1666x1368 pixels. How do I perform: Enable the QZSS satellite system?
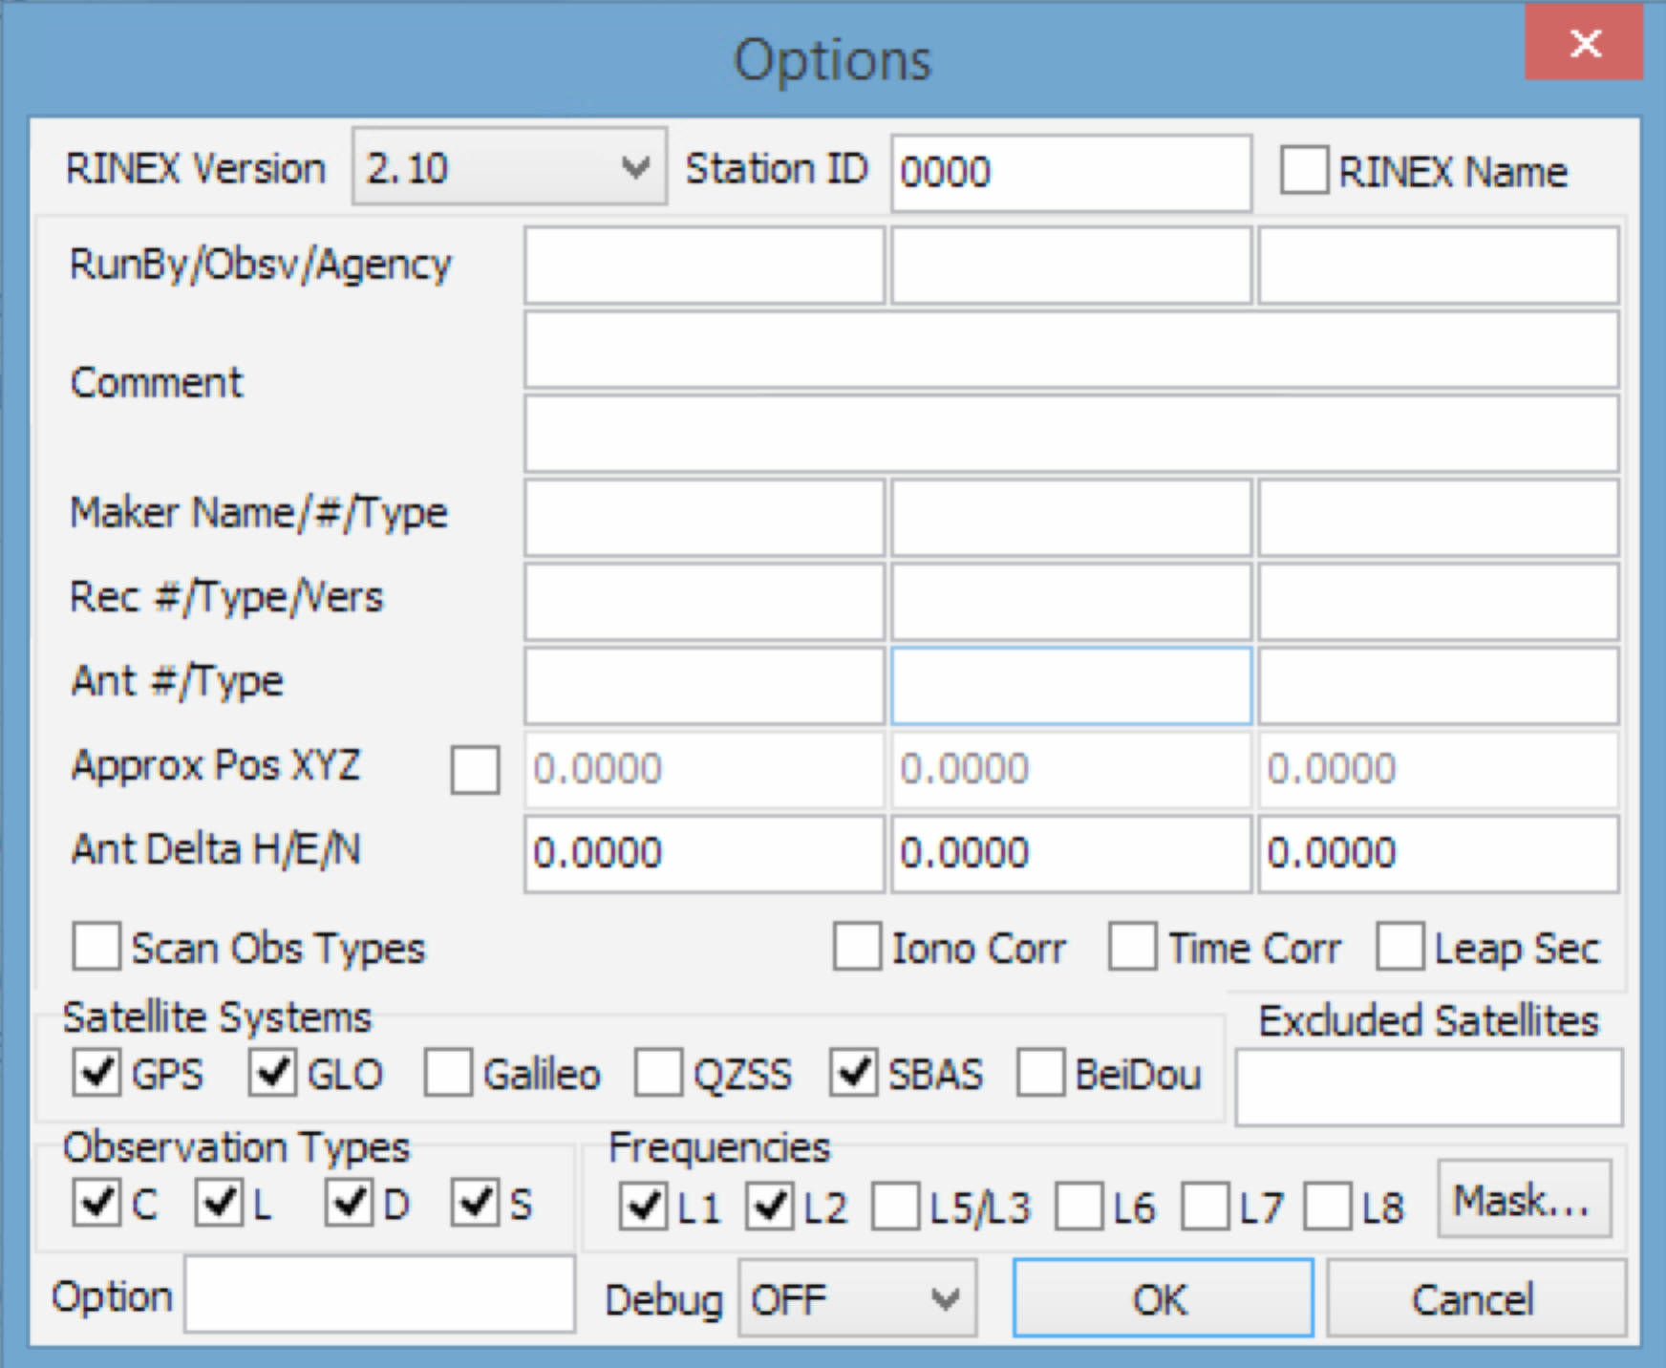[x=659, y=1072]
